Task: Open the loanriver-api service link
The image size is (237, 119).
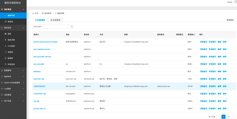Action: [x=39, y=79]
